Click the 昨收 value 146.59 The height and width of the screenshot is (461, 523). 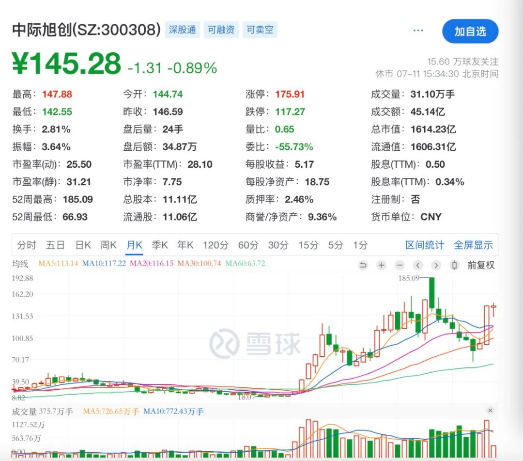[168, 111]
